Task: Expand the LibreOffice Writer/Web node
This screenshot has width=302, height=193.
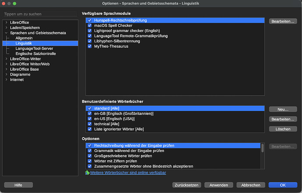Action: (6, 64)
